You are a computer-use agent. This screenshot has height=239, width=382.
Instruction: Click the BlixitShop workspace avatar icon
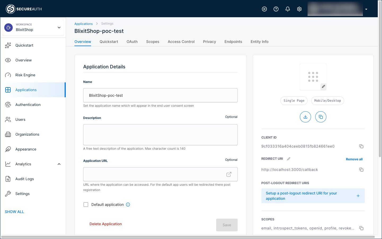[8, 27]
